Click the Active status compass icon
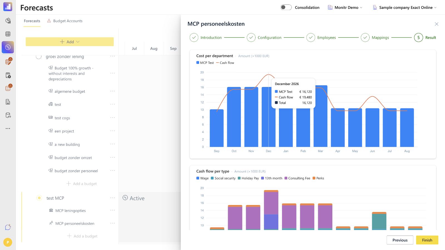Viewport: 445px width, 250px height. tap(125, 198)
